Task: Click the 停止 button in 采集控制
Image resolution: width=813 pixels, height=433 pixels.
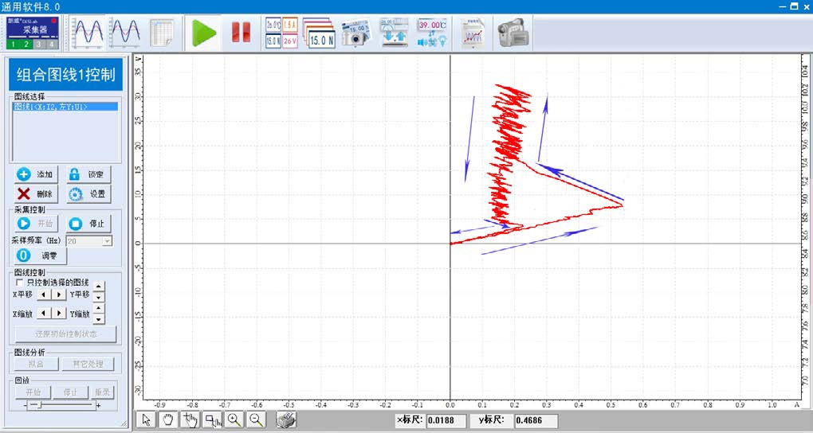Action: [87, 224]
